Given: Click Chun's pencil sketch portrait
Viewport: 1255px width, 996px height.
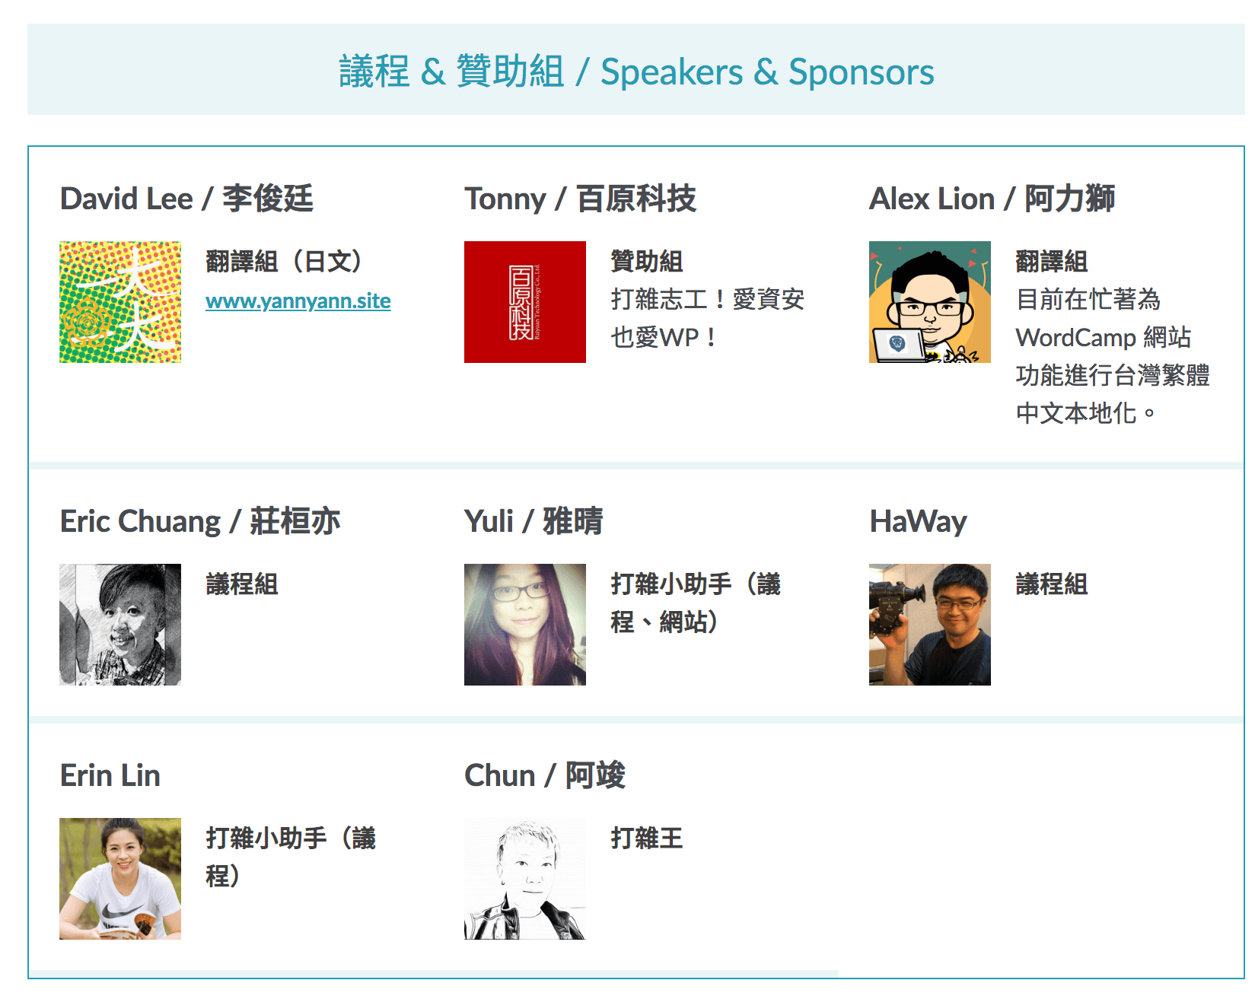Looking at the screenshot, I should (525, 879).
